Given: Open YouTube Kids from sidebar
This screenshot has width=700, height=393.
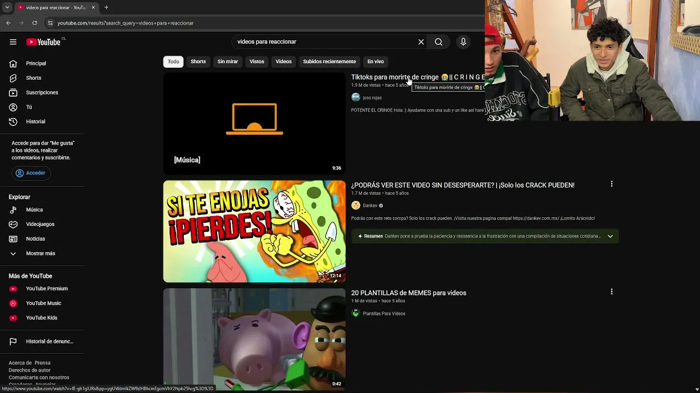Looking at the screenshot, I should tap(42, 318).
